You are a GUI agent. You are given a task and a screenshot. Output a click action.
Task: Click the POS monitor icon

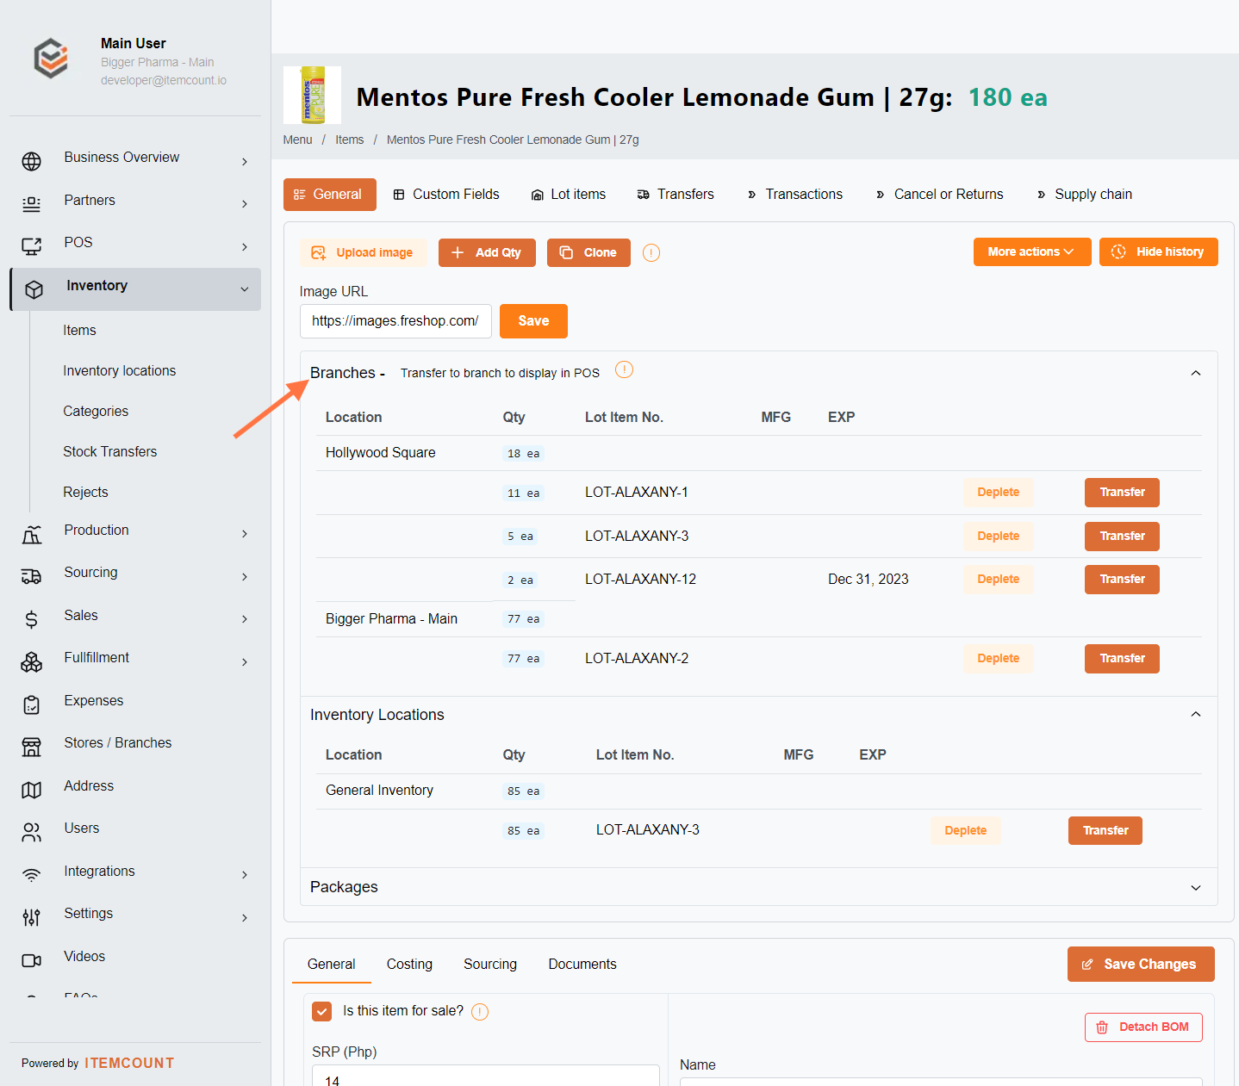(x=32, y=246)
